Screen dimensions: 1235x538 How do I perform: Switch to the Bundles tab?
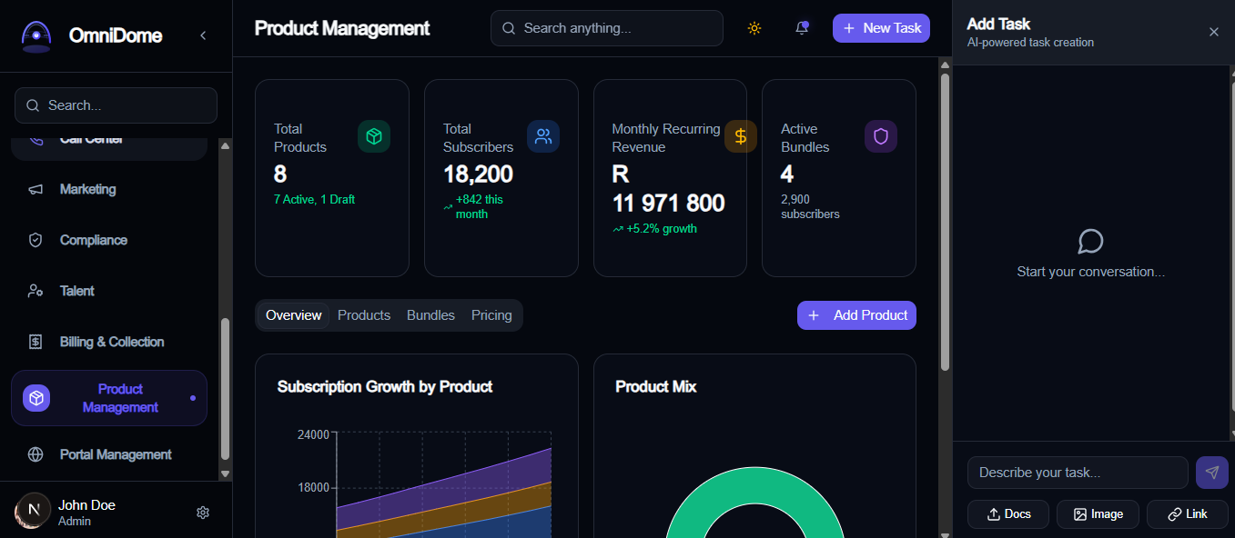(430, 315)
